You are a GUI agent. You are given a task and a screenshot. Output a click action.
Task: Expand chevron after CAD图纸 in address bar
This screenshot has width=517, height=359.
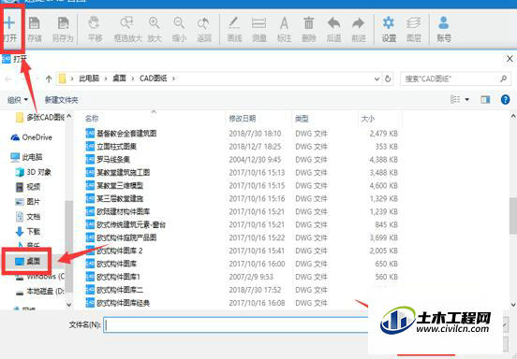[173, 79]
